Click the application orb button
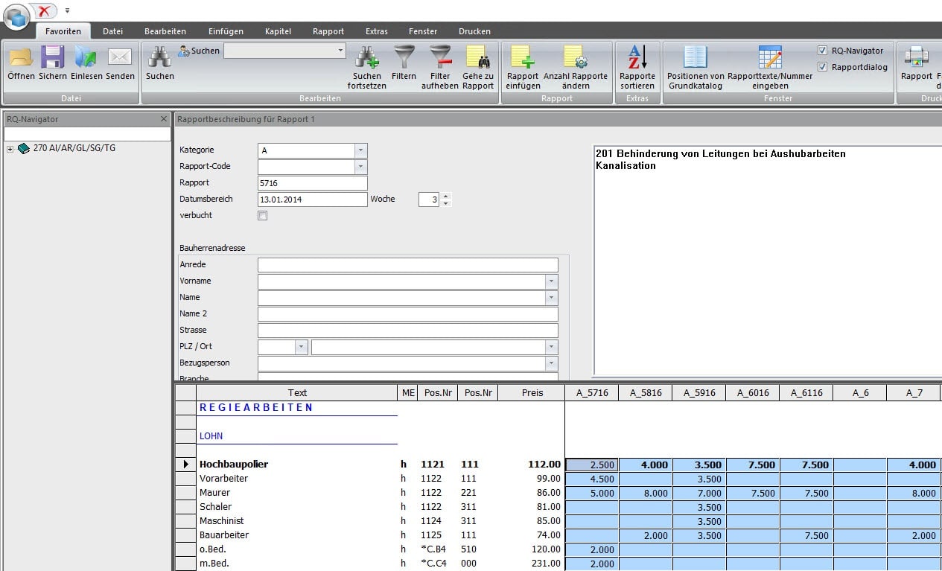The image size is (942, 571). pos(16,16)
